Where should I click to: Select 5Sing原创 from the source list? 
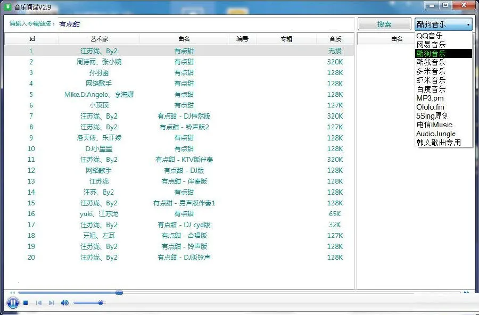(432, 117)
